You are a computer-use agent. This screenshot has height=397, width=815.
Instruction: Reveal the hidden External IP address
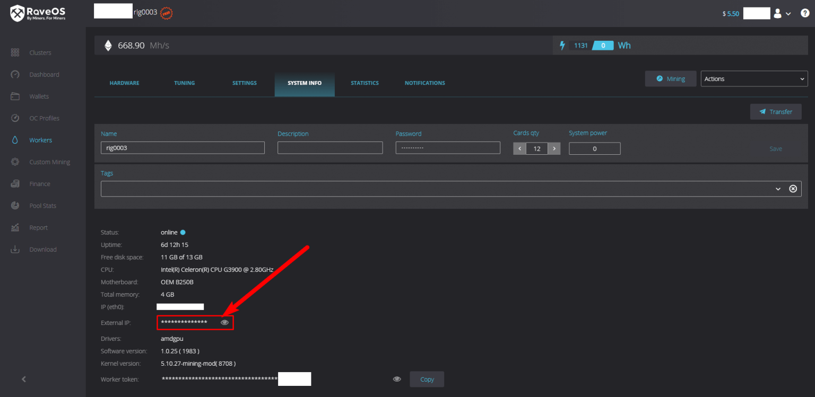(224, 322)
